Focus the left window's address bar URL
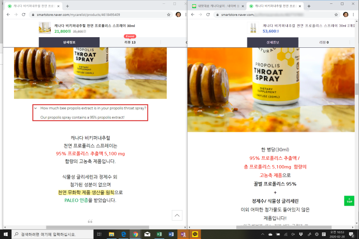This screenshot has height=239, width=359. coord(78,14)
